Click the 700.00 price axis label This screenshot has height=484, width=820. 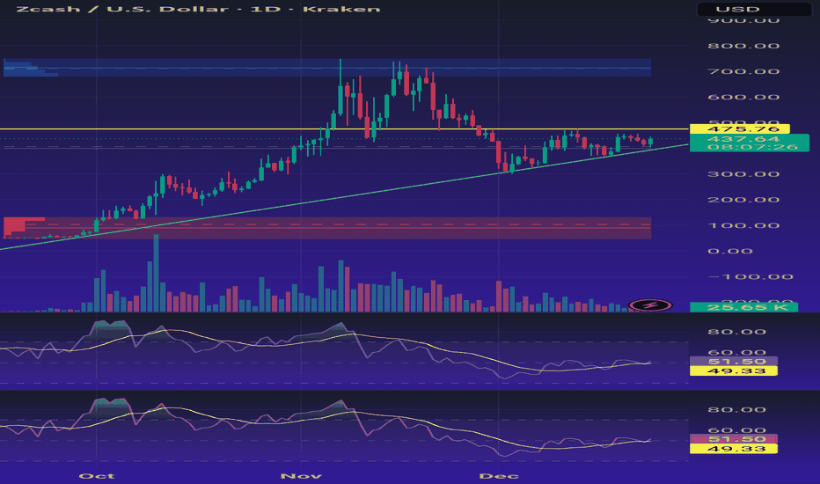coord(739,71)
